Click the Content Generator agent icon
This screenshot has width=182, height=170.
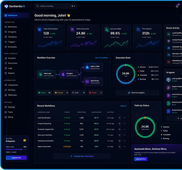[168, 111]
